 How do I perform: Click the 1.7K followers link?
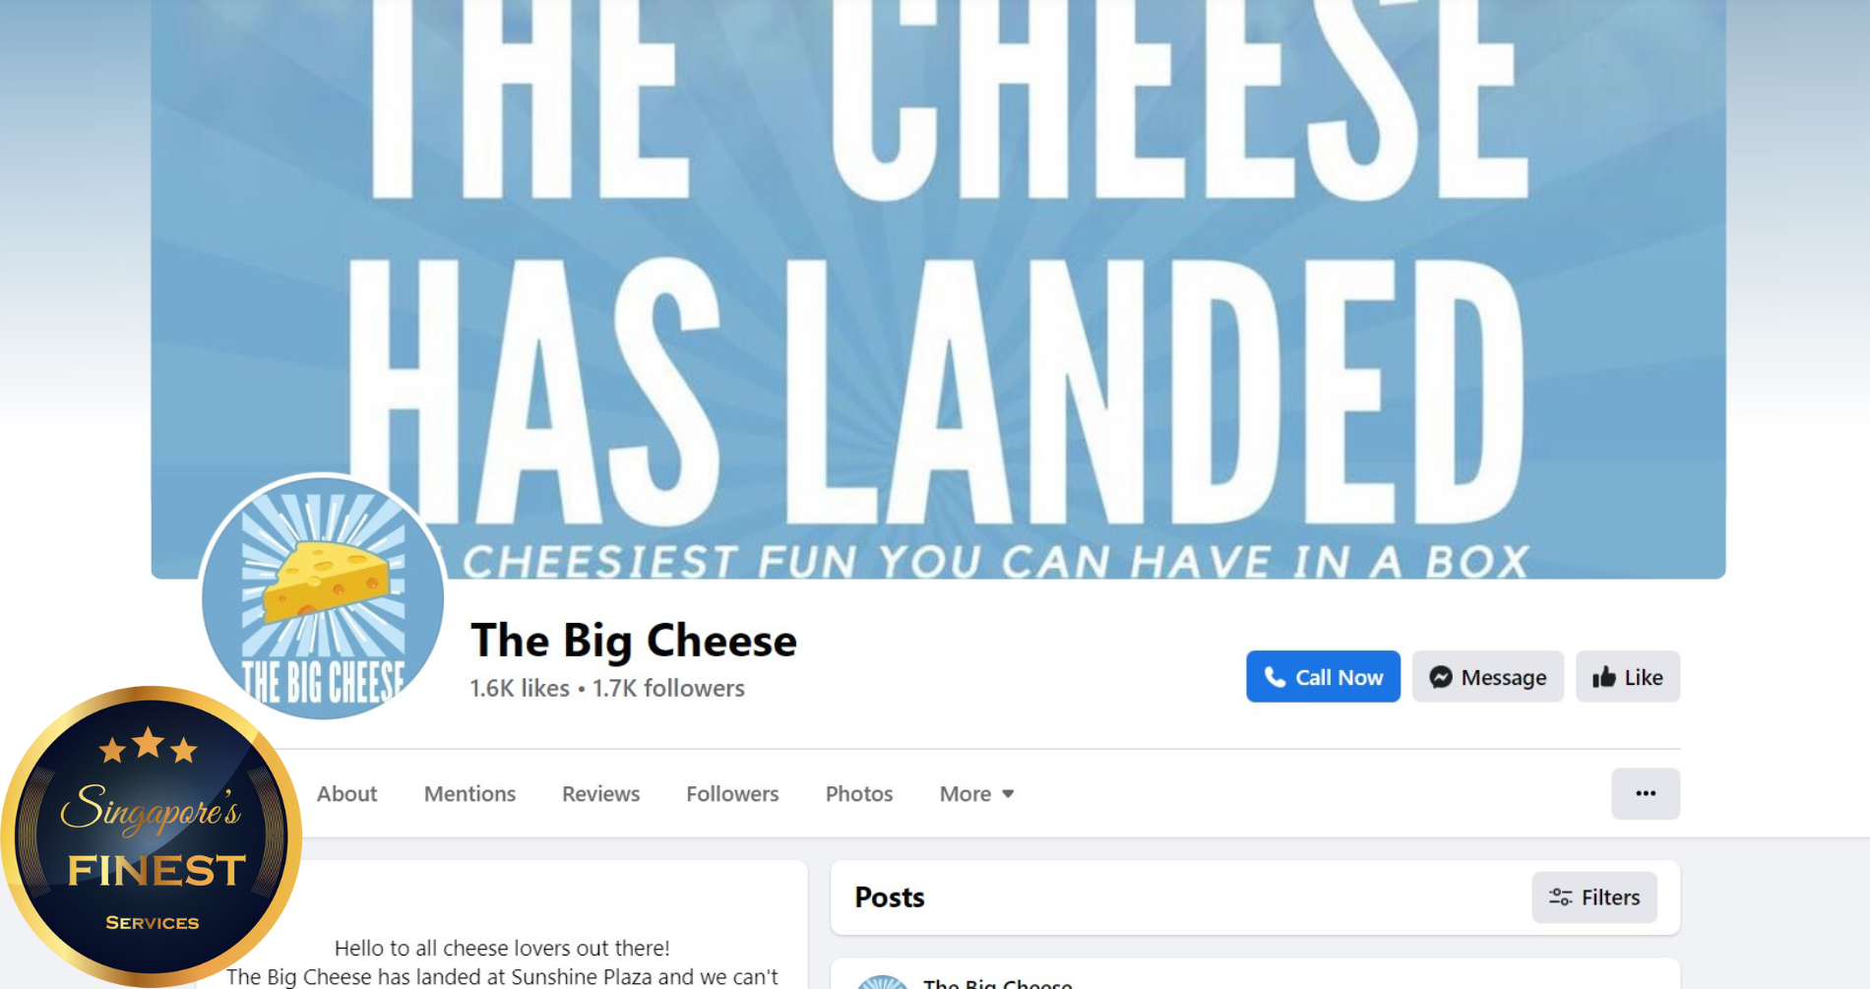click(668, 689)
